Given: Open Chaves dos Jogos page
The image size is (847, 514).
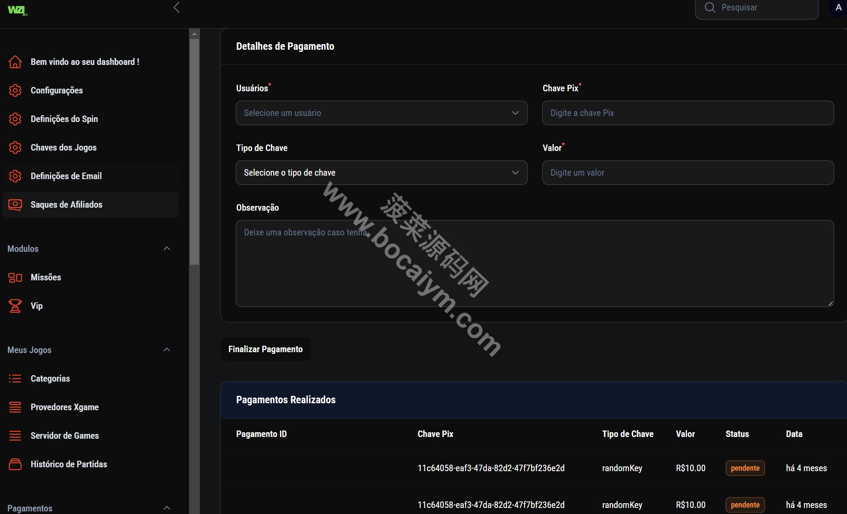Looking at the screenshot, I should point(91,148).
